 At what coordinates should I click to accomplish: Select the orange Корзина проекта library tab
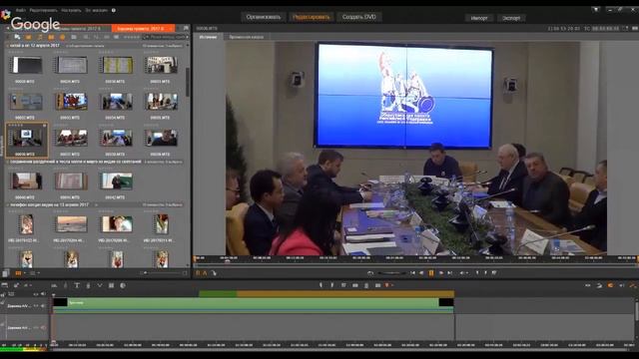144,29
